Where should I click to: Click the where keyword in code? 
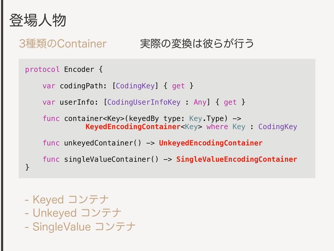pyautogui.click(x=217, y=127)
